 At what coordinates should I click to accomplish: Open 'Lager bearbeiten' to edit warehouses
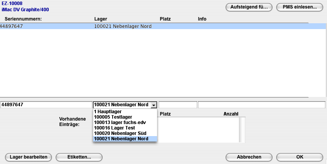click(x=28, y=157)
